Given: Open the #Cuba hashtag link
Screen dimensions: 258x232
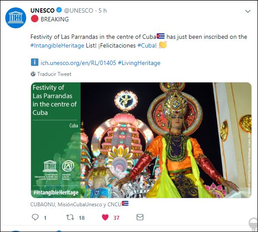Looking at the screenshot, I should tap(146, 45).
